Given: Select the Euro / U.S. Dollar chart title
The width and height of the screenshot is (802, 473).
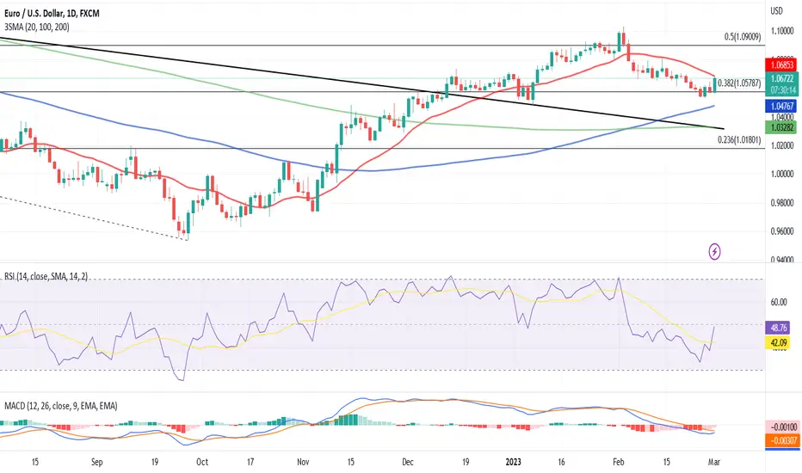Looking at the screenshot, I should coord(52,13).
